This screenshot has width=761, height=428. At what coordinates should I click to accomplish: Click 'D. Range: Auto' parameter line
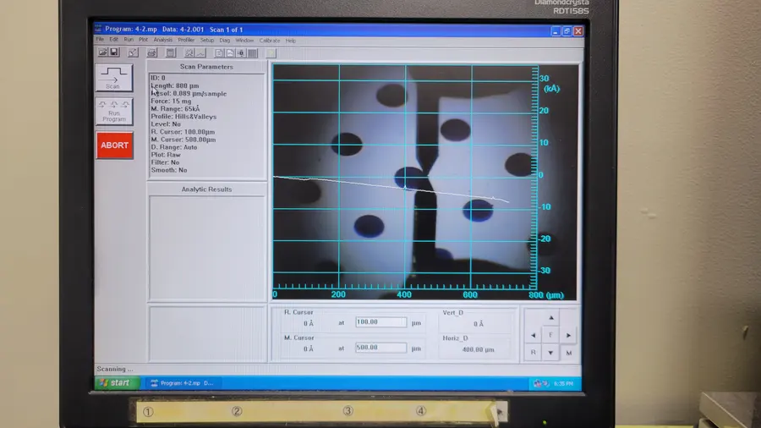coord(173,147)
